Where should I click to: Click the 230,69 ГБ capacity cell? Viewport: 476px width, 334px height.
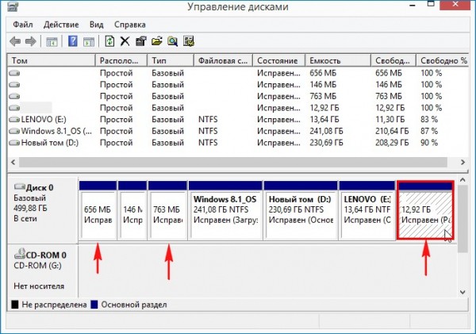pos(326,143)
